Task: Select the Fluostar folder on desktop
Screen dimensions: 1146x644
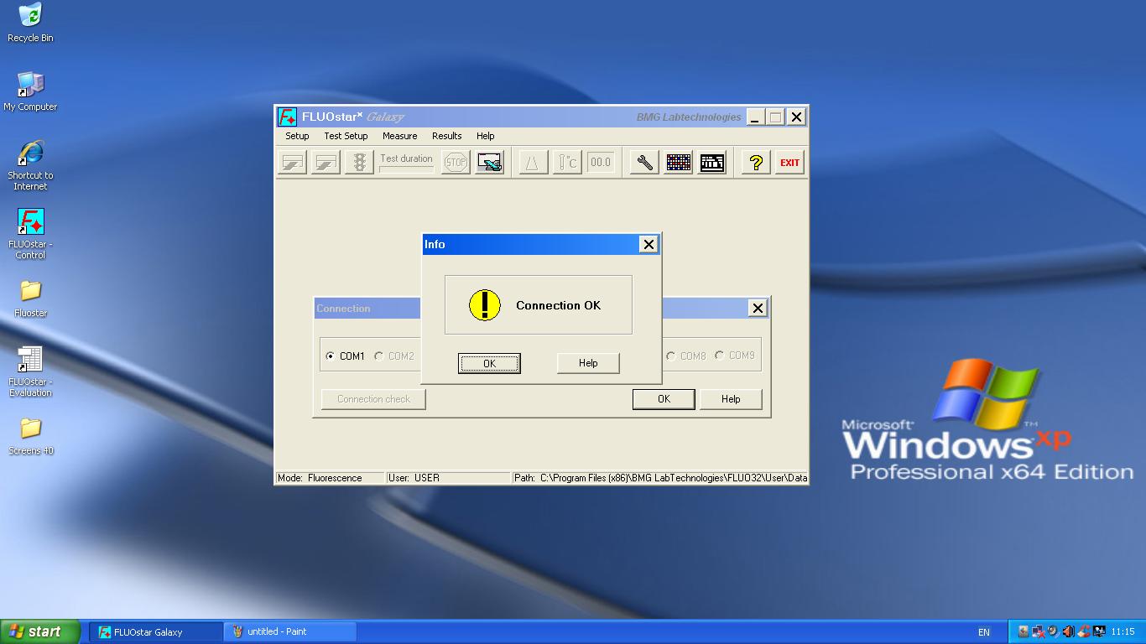Action: (30, 299)
